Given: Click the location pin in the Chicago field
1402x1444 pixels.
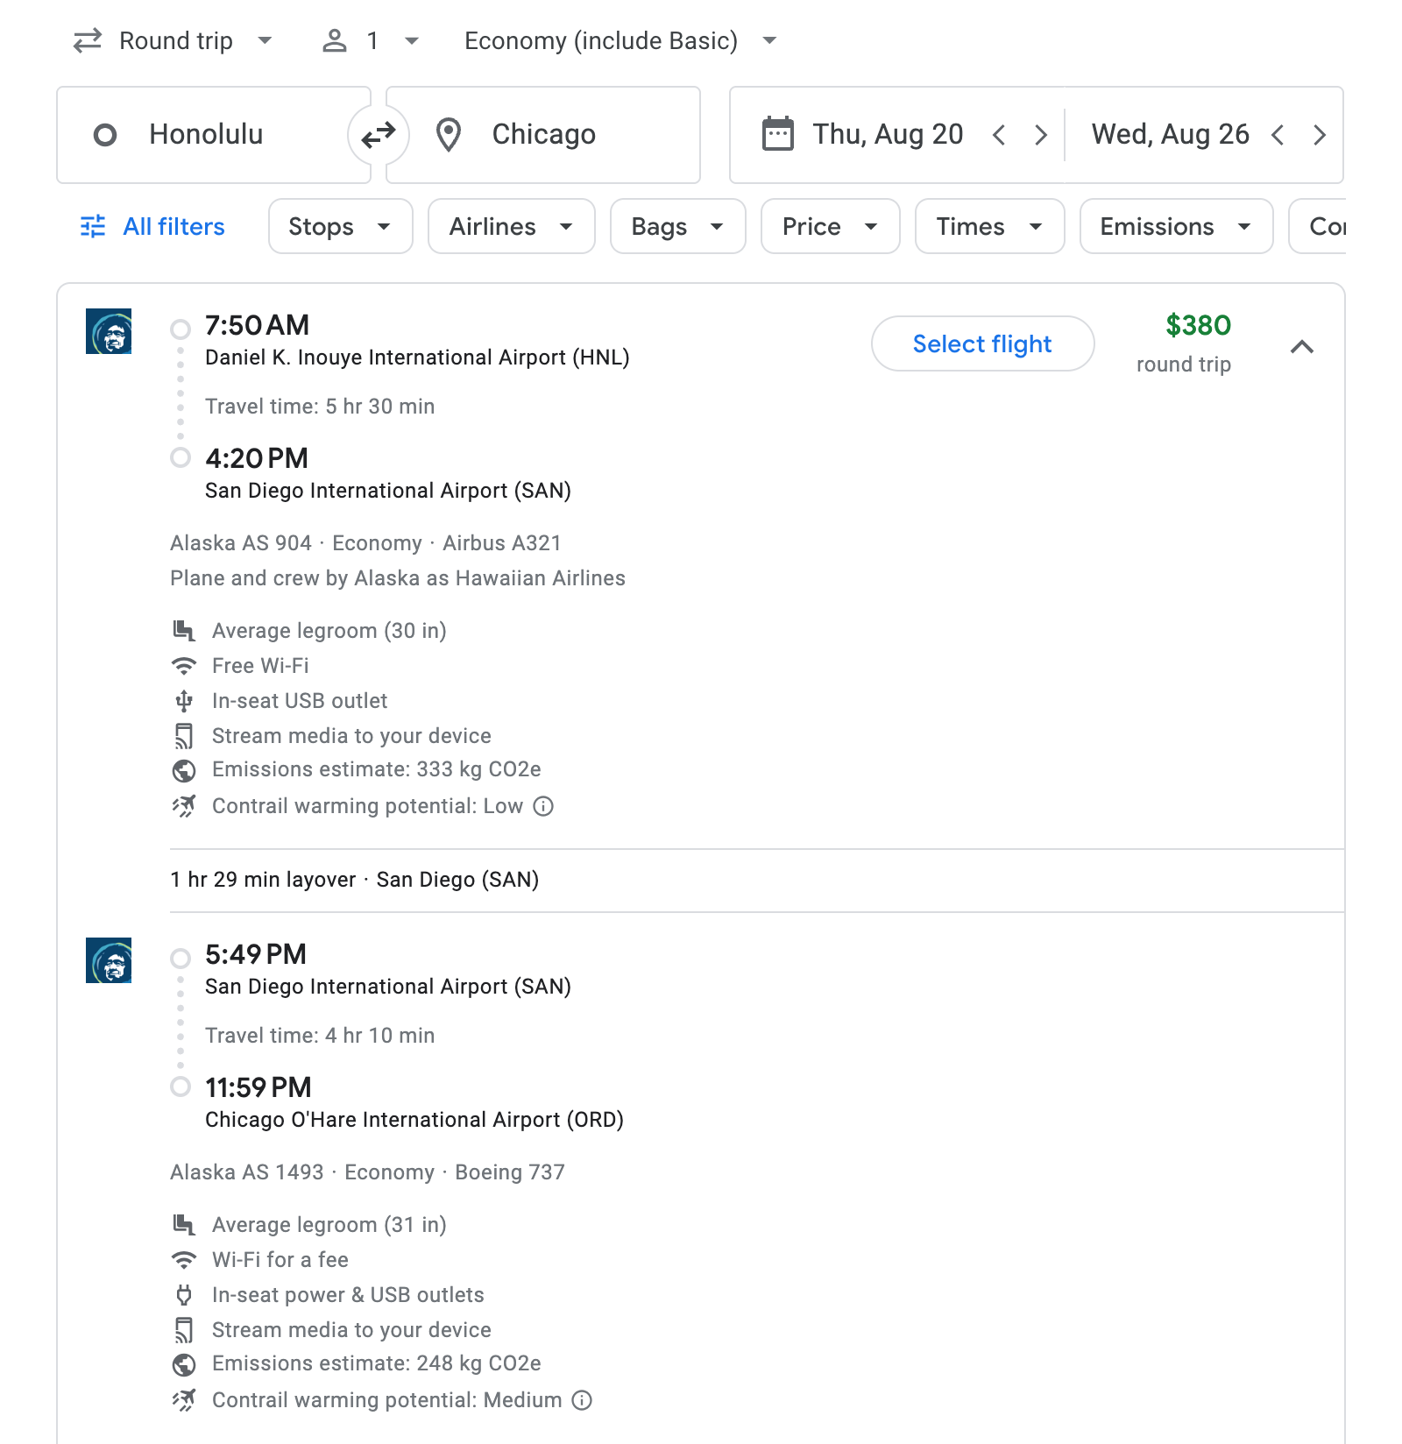Looking at the screenshot, I should pyautogui.click(x=449, y=134).
